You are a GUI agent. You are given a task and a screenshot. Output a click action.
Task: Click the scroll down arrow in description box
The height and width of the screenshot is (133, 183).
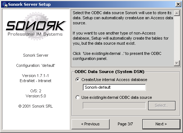click(177, 63)
